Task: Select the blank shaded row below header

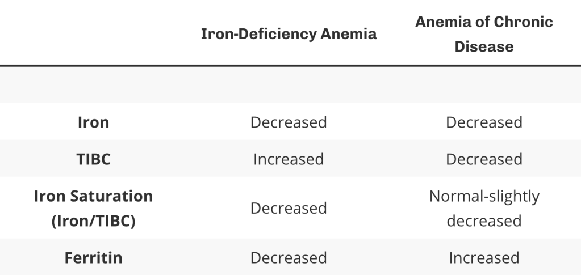Action: pyautogui.click(x=290, y=85)
